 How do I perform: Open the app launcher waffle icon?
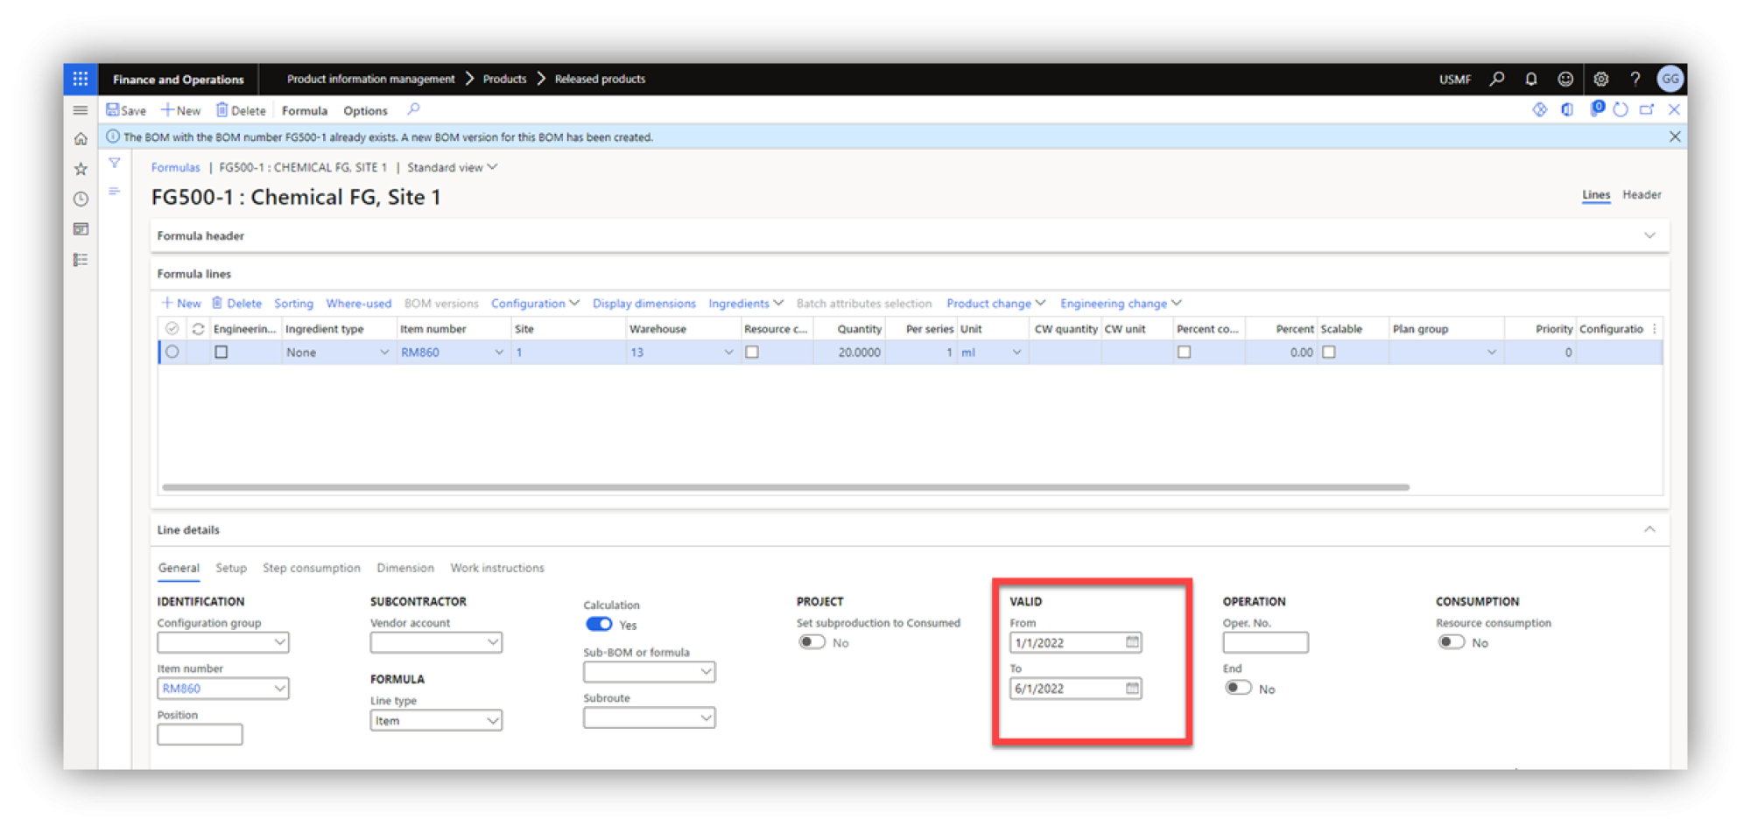pos(81,79)
